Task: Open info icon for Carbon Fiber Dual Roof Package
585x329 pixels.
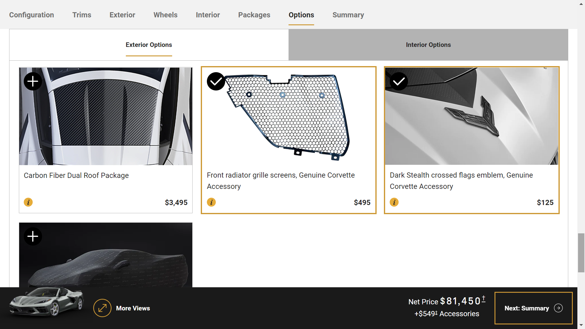Action: coord(28,202)
